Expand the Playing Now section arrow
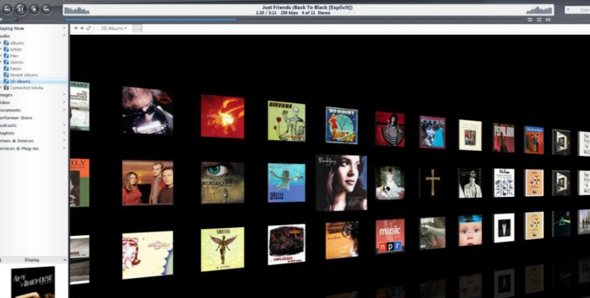 click(64, 28)
